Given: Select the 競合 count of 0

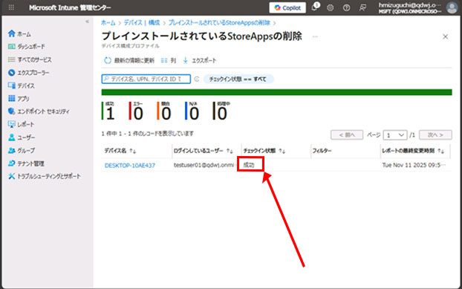Looking at the screenshot, I should point(164,111).
